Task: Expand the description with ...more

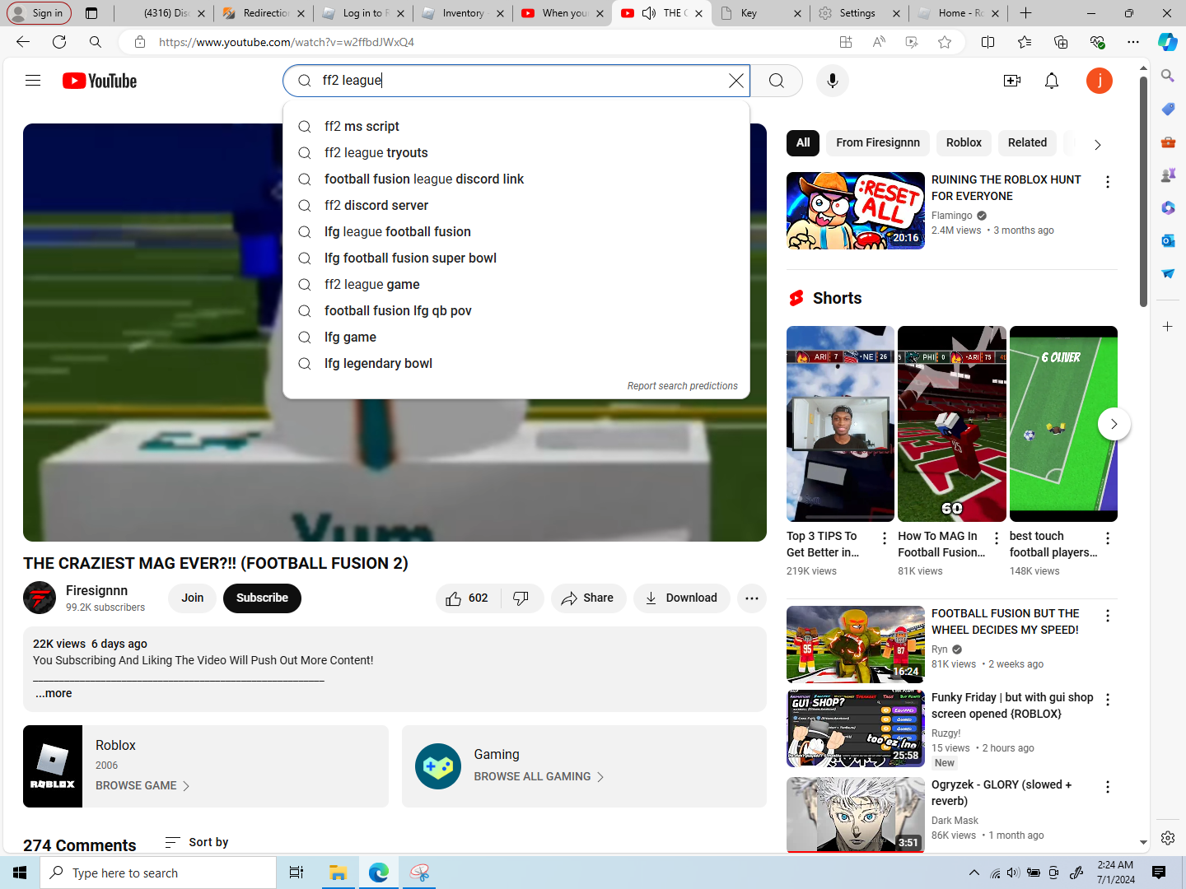Action: click(x=54, y=693)
